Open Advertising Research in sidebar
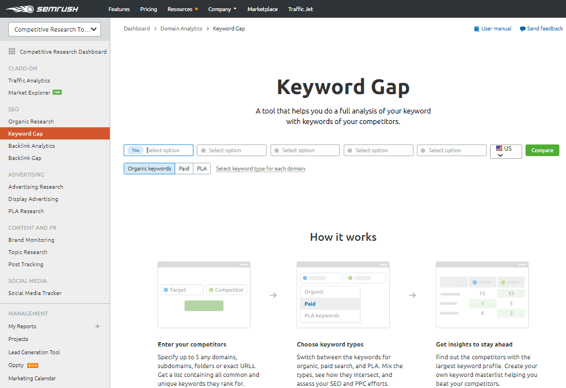 coord(35,187)
